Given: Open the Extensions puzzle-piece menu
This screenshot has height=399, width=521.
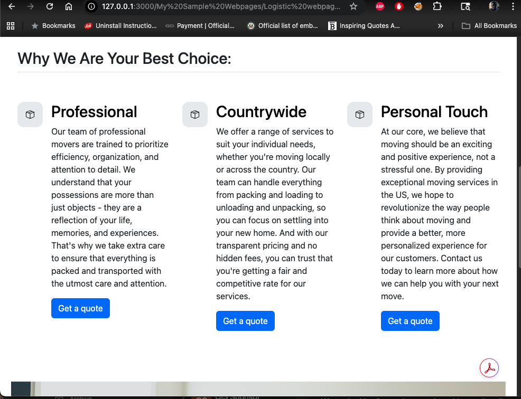Looking at the screenshot, I should coord(437,7).
